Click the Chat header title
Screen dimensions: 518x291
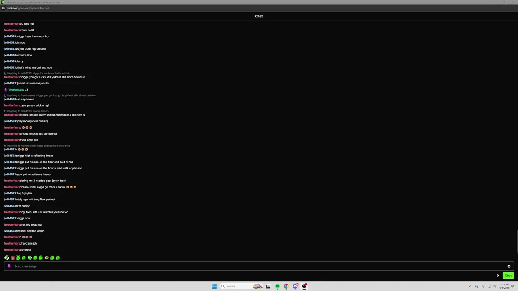pos(259,16)
